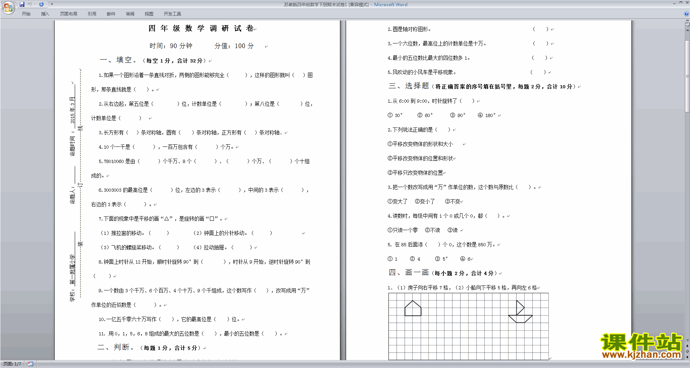Click the text 时间: 90 分钟
The image size is (690, 368).
171,46
